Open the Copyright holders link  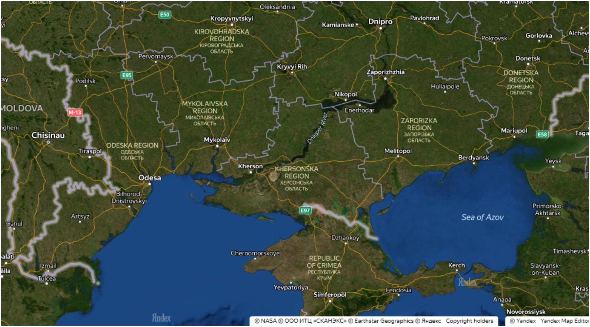coord(469,321)
